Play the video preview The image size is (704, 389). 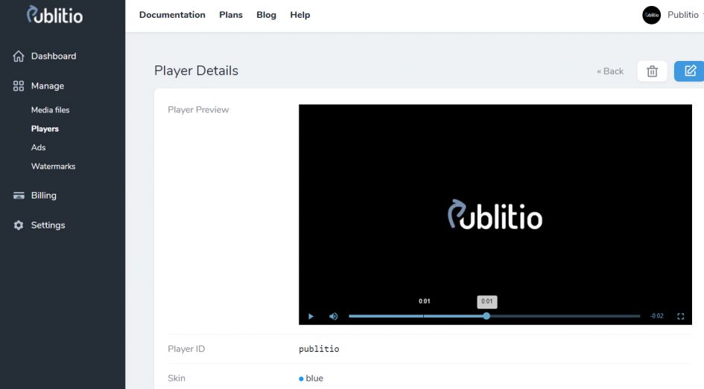coord(311,316)
